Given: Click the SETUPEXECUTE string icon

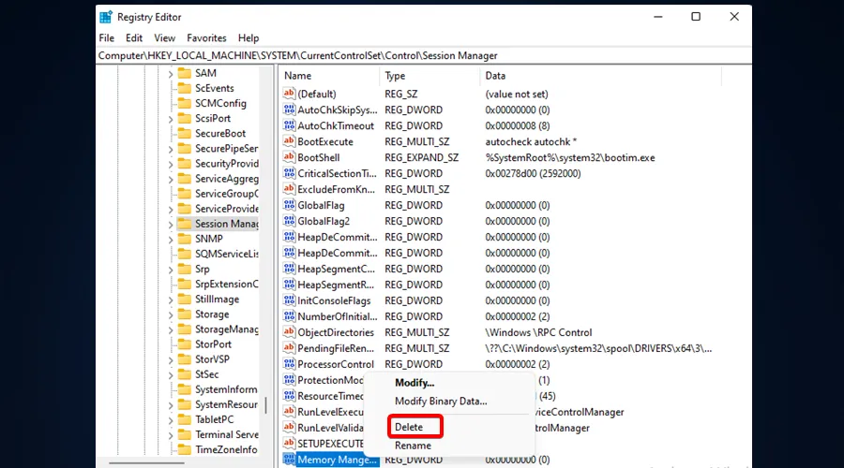Looking at the screenshot, I should [x=289, y=444].
